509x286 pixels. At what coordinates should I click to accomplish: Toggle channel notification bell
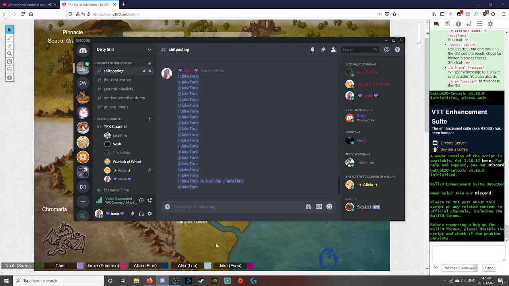click(313, 50)
